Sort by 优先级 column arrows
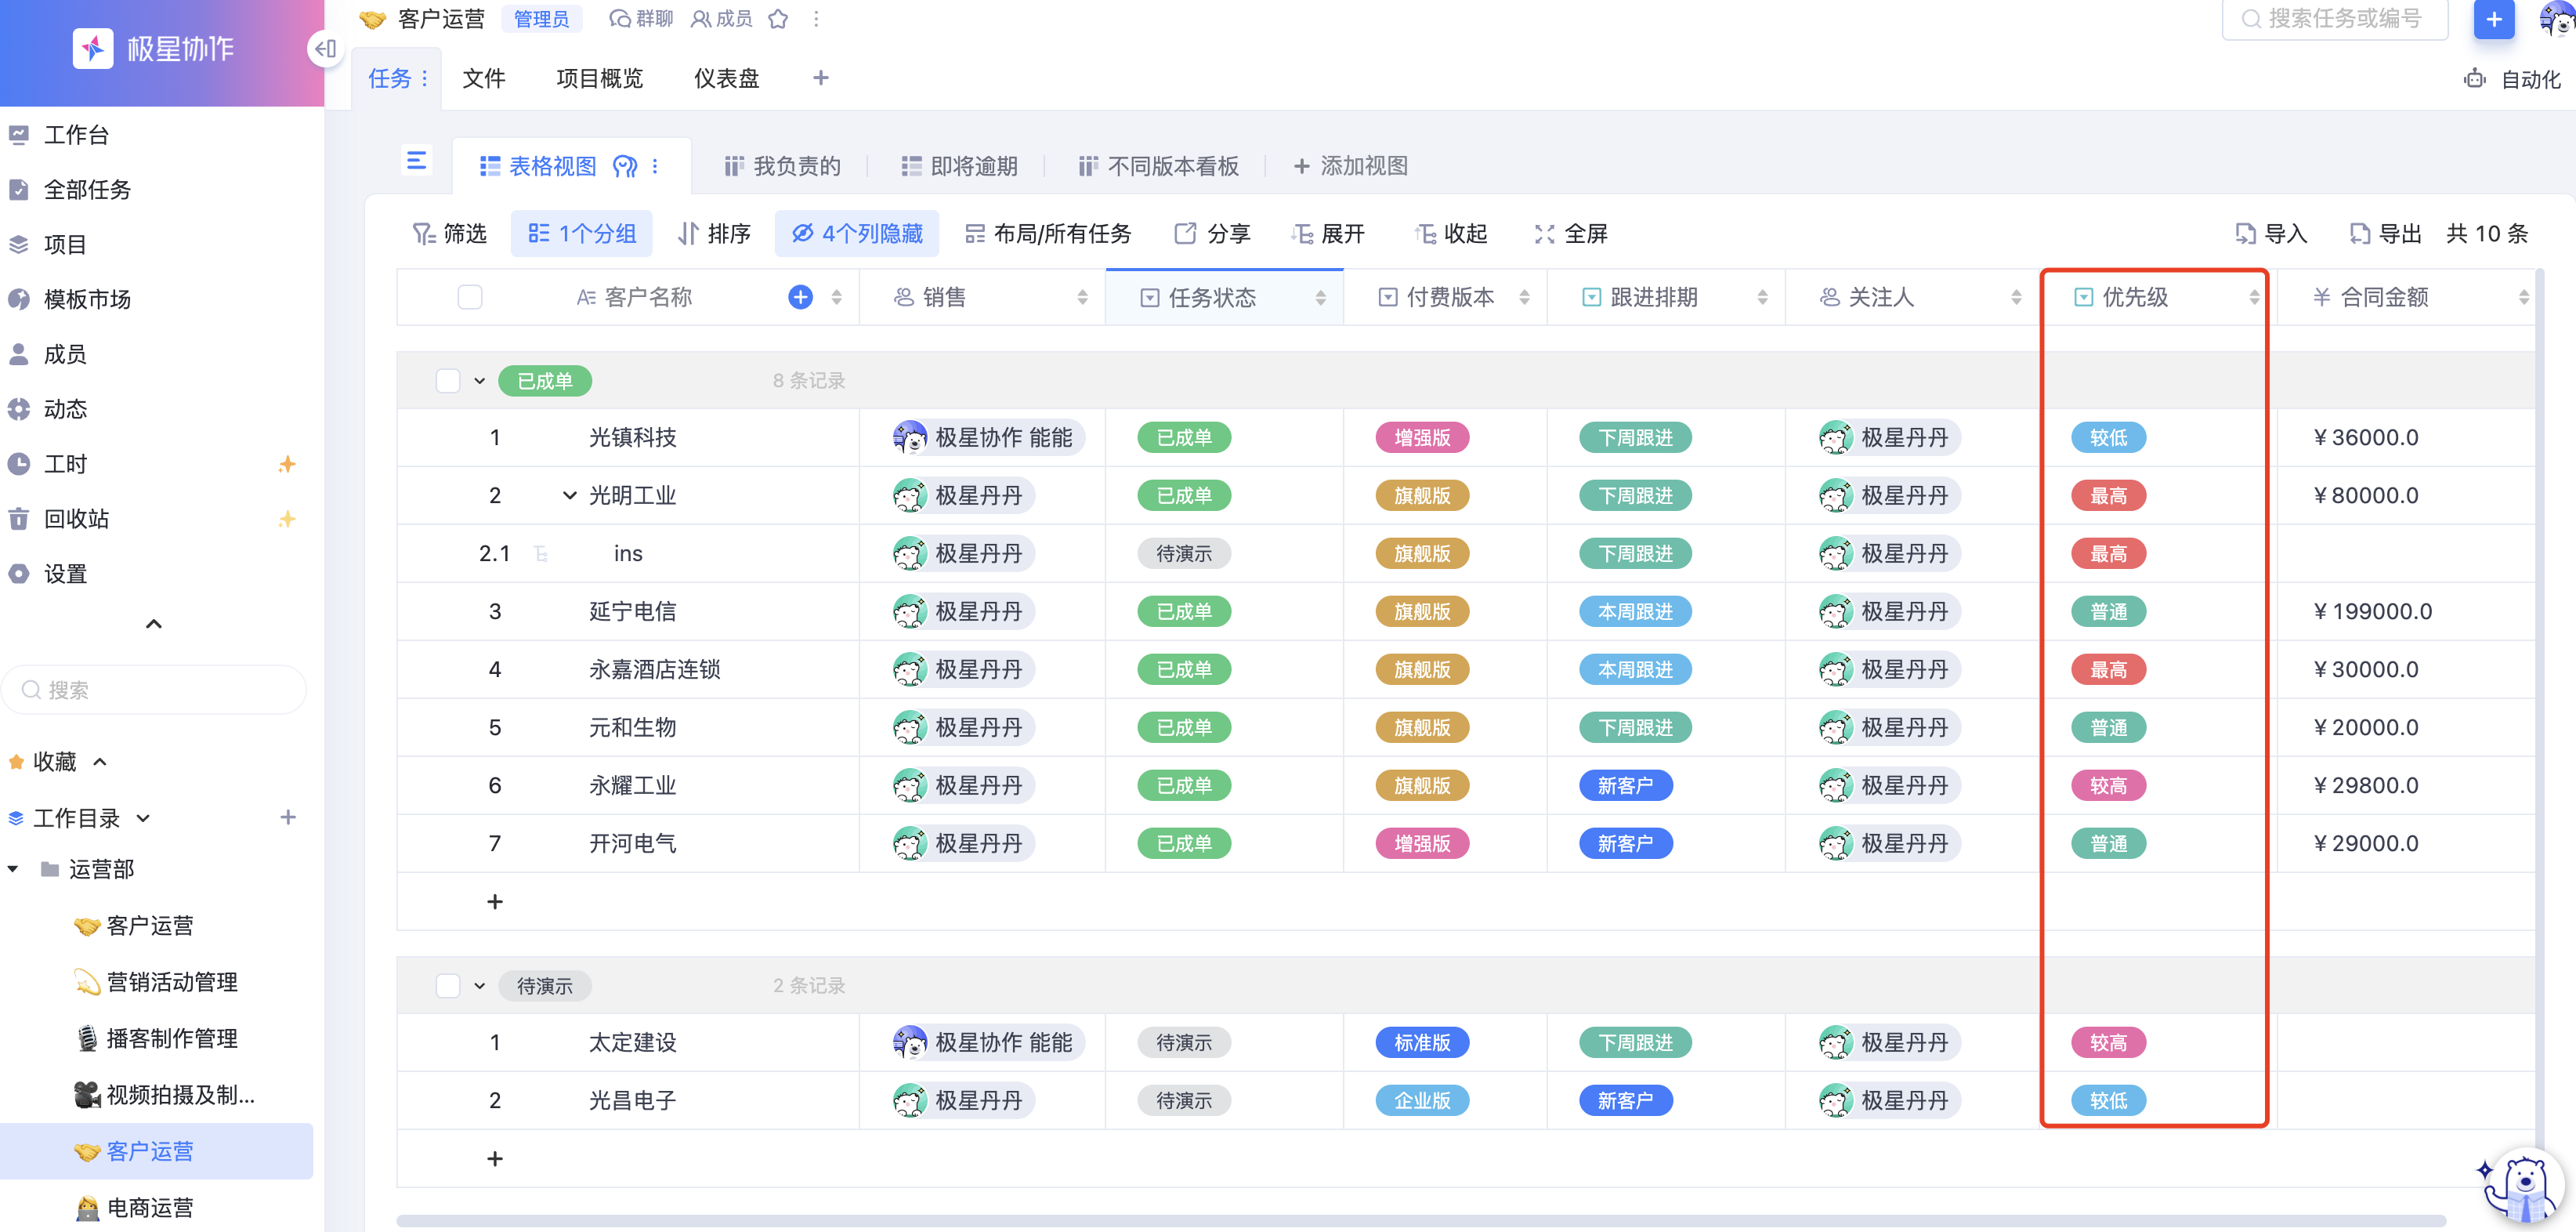The image size is (2576, 1232). [x=2254, y=297]
